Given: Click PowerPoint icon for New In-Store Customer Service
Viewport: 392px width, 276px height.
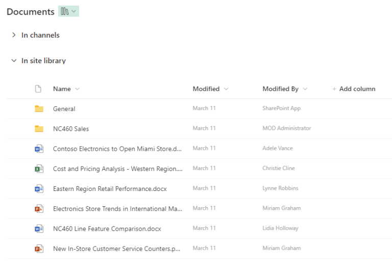Looking at the screenshot, I should pos(39,249).
